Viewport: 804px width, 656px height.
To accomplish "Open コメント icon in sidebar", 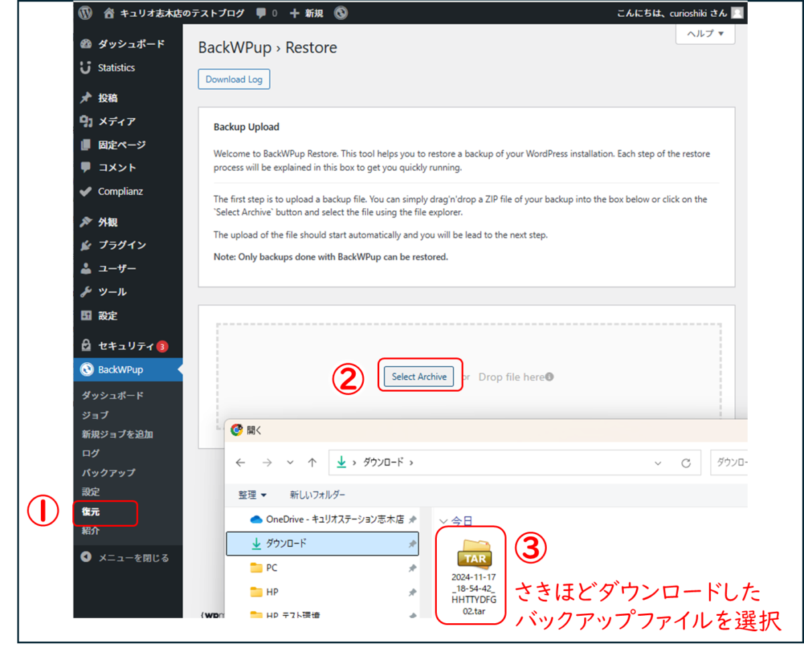I will coord(86,167).
